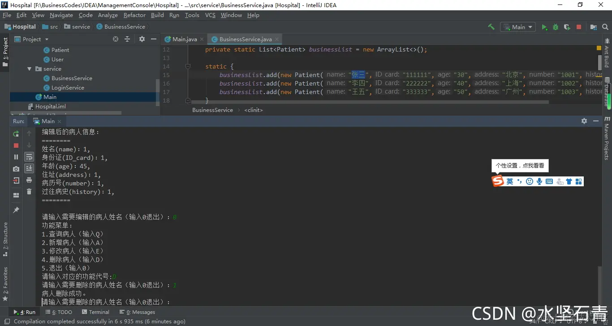Jump up the stack trace arrow
The image size is (612, 326).
[29, 133]
